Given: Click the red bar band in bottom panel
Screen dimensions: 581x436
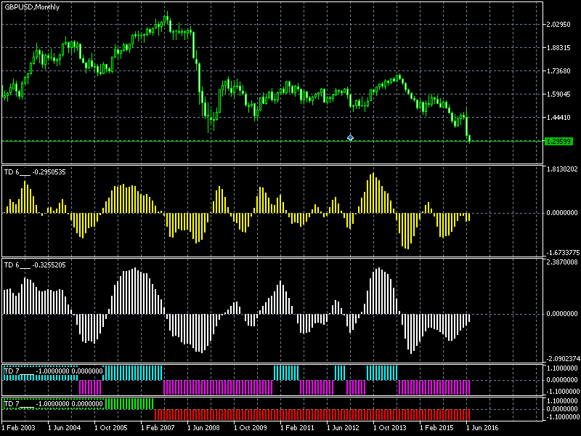Looking at the screenshot, I should [312, 414].
